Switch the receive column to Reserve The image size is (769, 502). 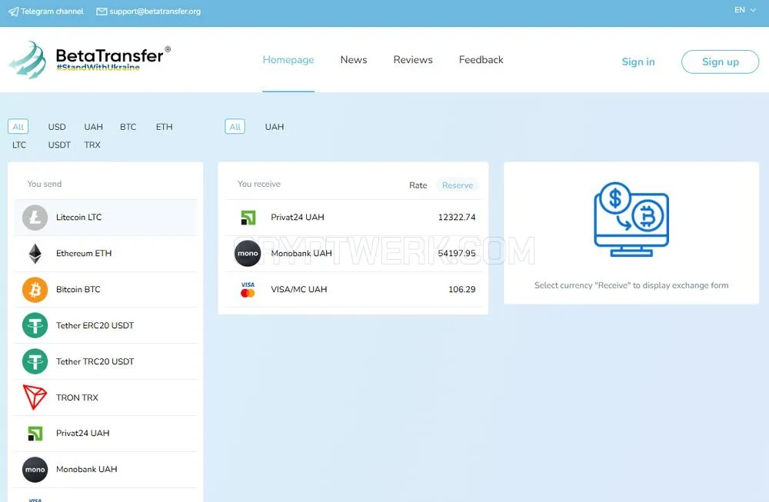pos(457,185)
